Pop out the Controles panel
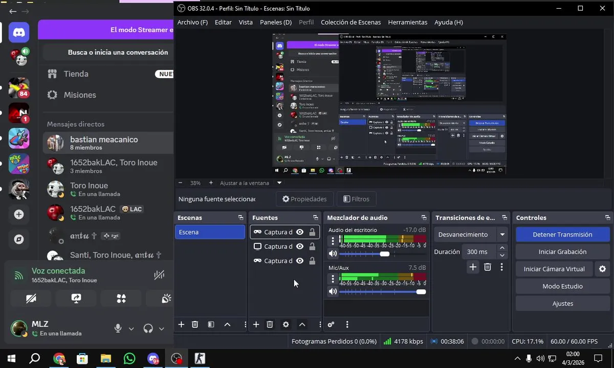 [607, 218]
